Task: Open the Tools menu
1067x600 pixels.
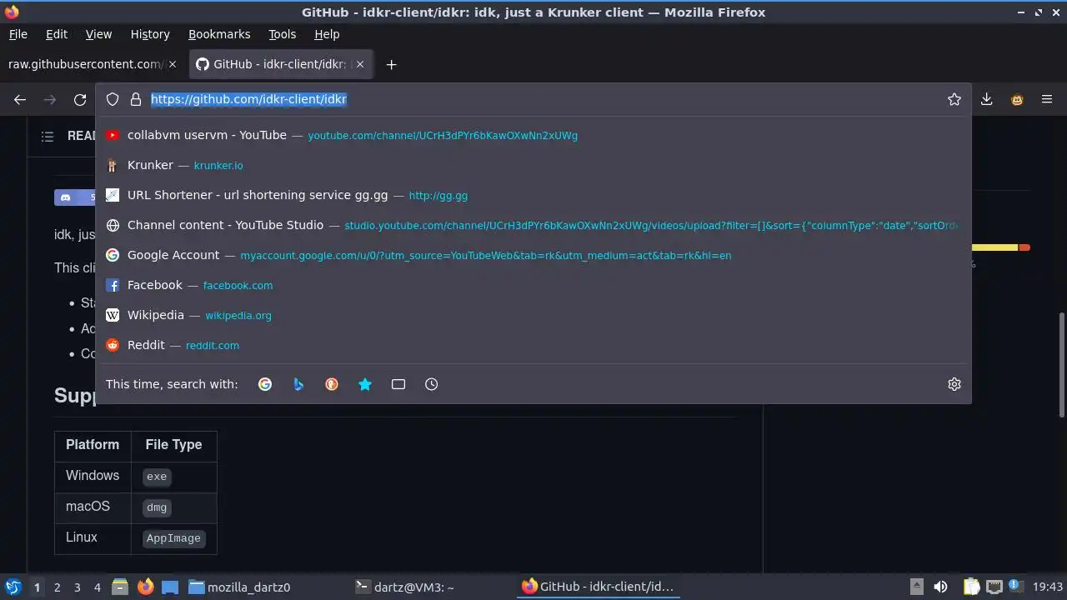Action: coord(282,34)
